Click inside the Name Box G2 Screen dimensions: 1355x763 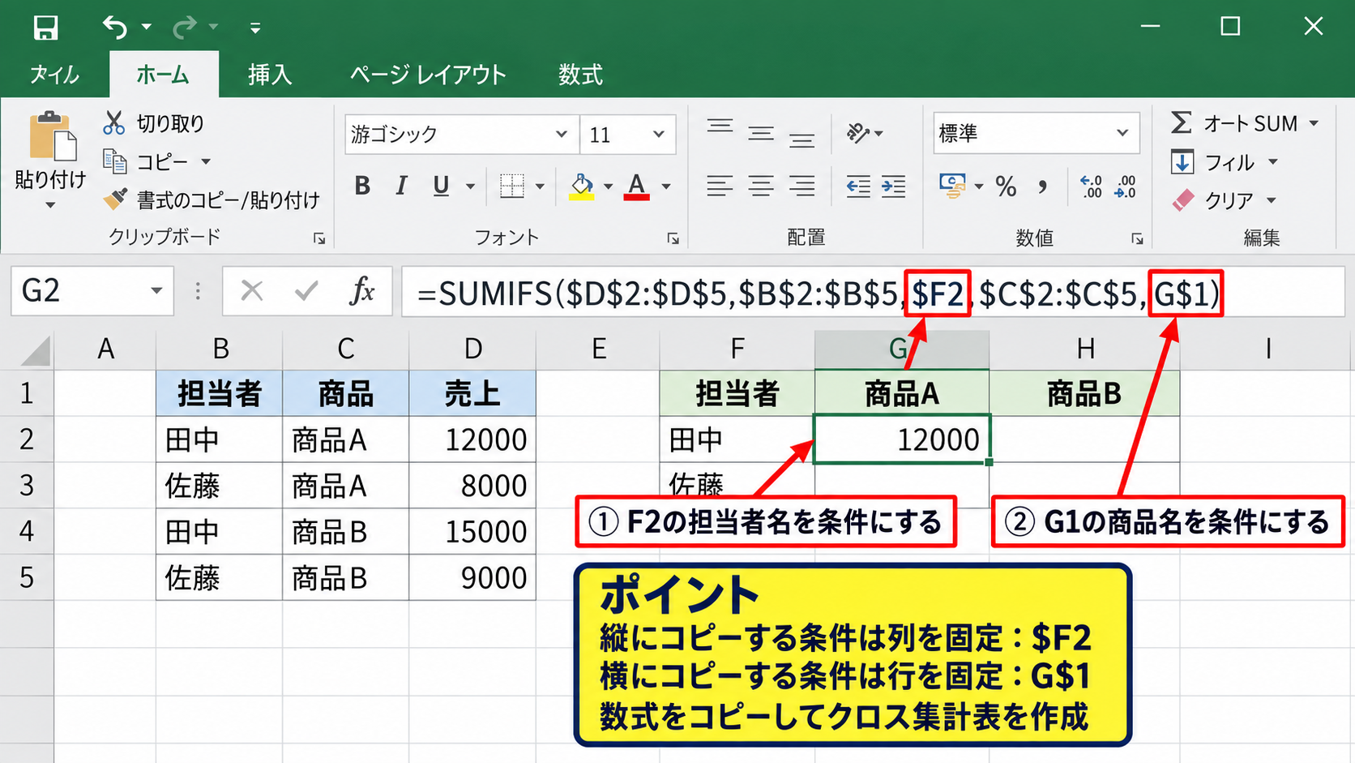pyautogui.click(x=77, y=291)
